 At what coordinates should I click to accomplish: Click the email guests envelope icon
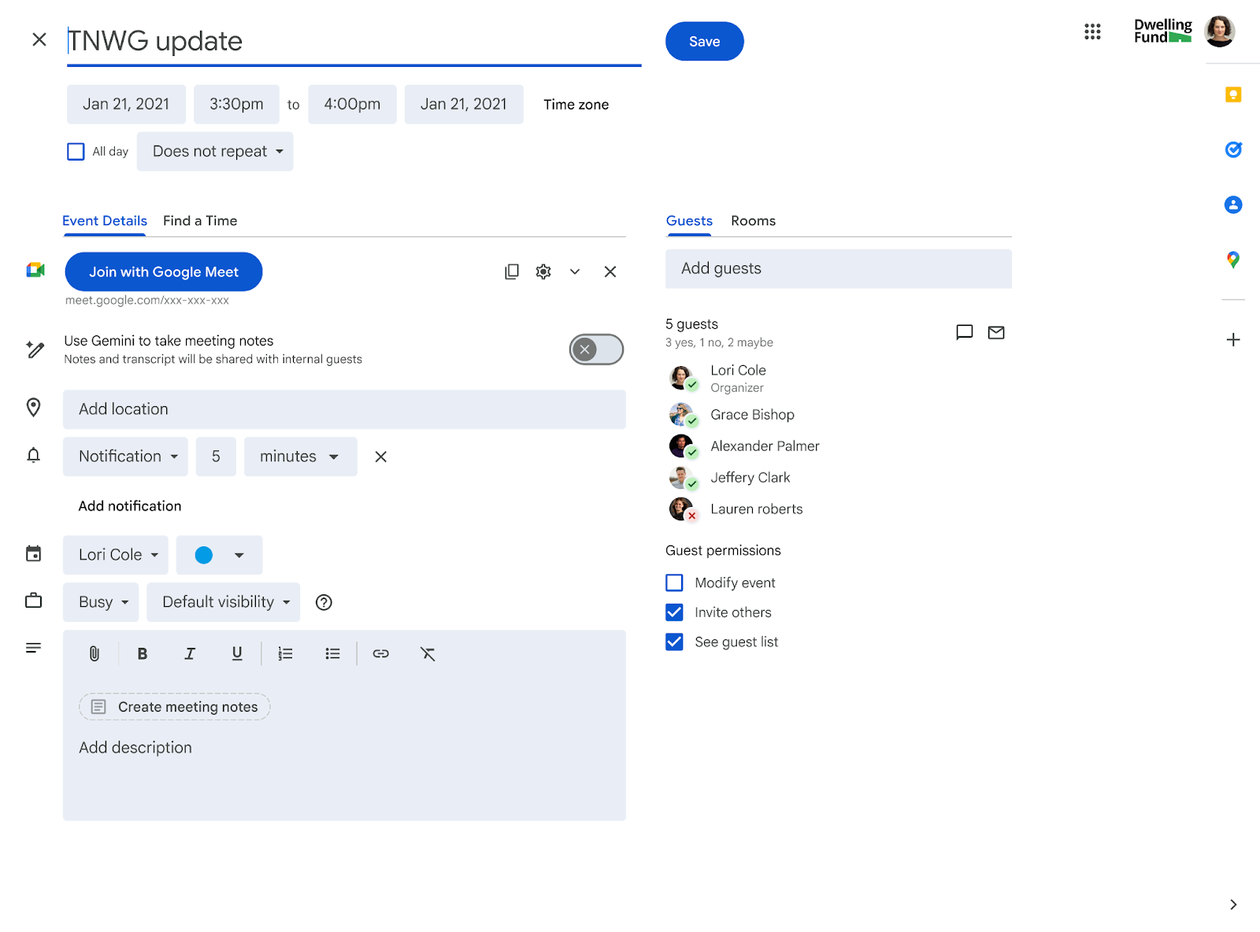pos(996,332)
